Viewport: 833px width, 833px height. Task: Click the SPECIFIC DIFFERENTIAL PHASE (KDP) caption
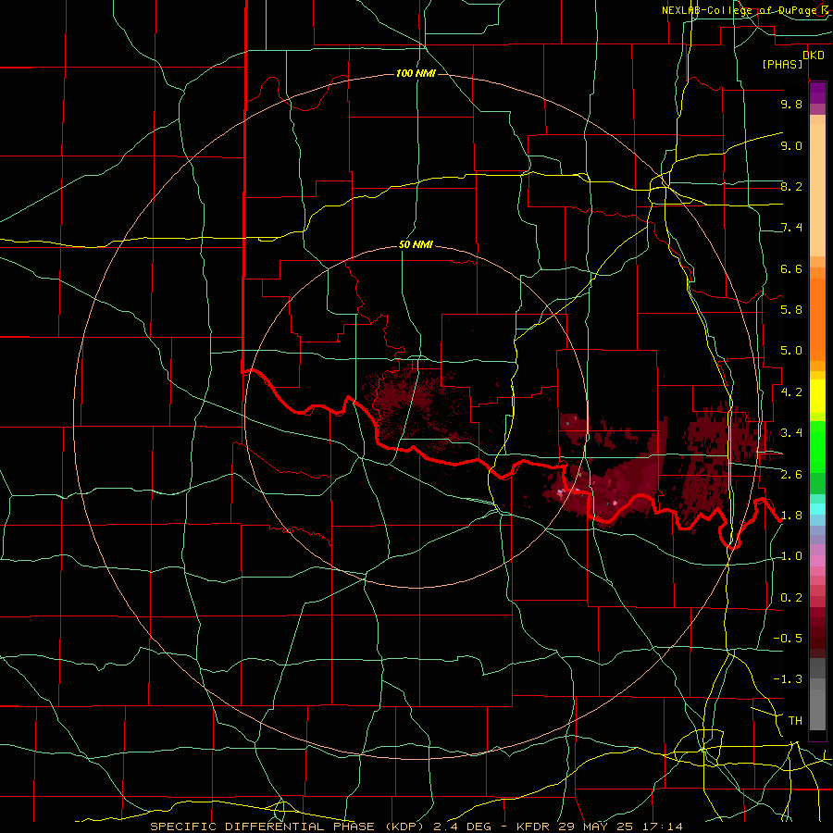[x=289, y=827]
